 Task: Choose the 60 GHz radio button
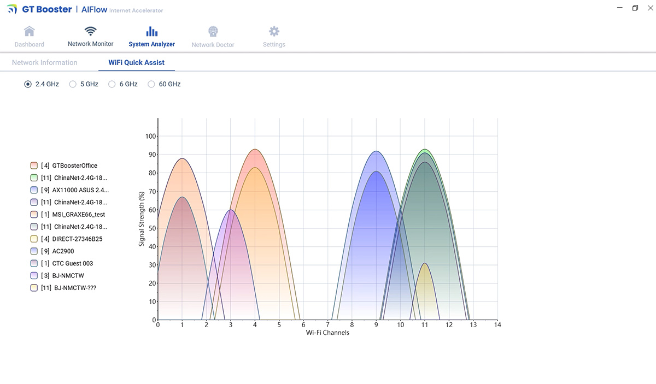coord(151,84)
